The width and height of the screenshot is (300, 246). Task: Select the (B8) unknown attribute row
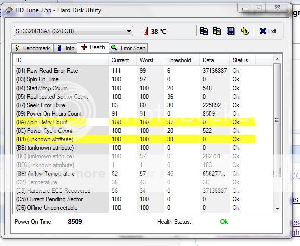pos(135,139)
